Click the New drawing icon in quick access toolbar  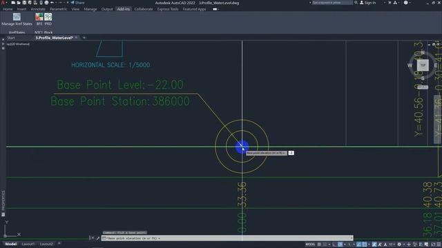[13, 3]
